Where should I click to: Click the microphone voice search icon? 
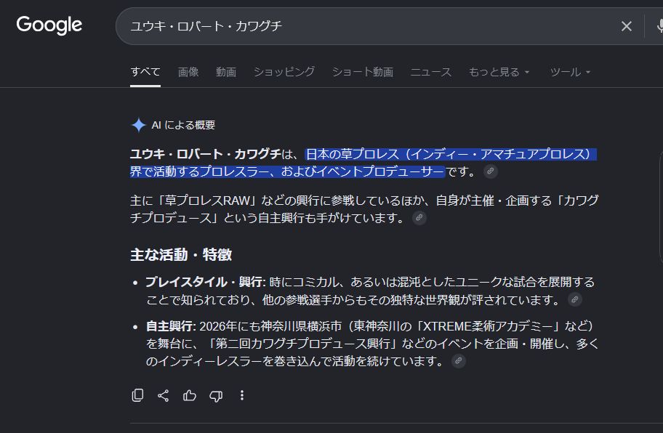point(659,26)
